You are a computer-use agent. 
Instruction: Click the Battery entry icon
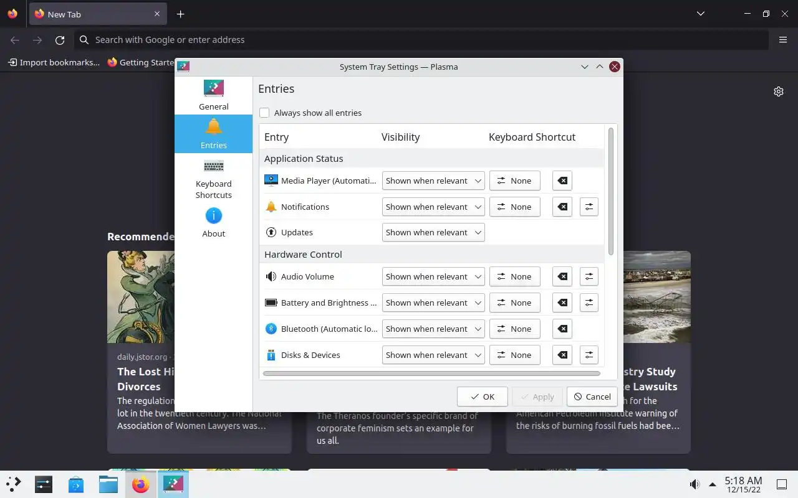271,303
